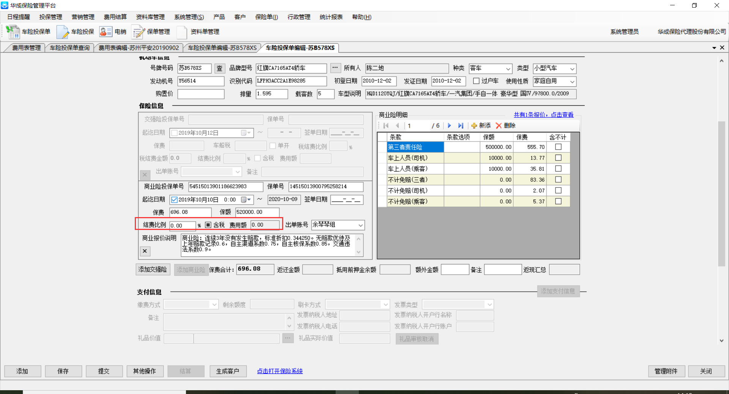The width and height of the screenshot is (729, 394).
Task: Check 含不计 for 第三者责任险 row
Action: pyautogui.click(x=558, y=147)
